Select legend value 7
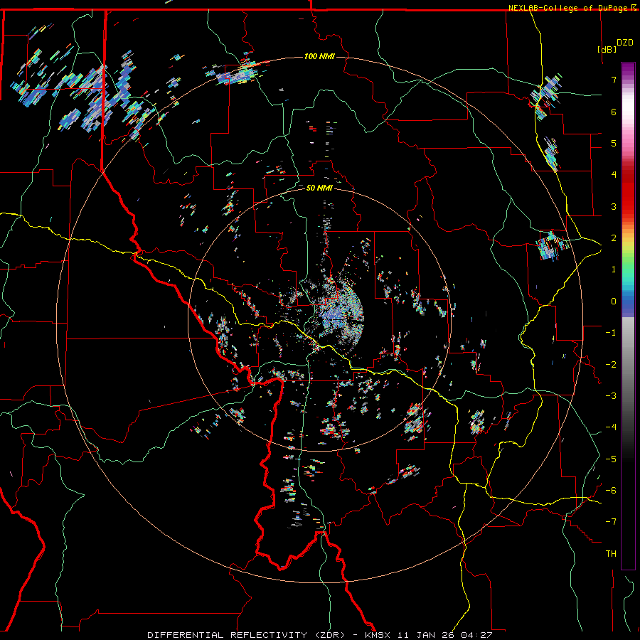The width and height of the screenshot is (640, 640). click(614, 80)
